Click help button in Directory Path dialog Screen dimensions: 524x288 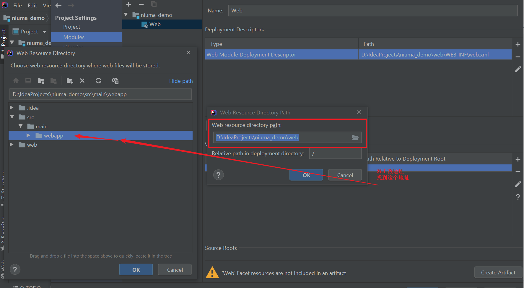pos(218,175)
